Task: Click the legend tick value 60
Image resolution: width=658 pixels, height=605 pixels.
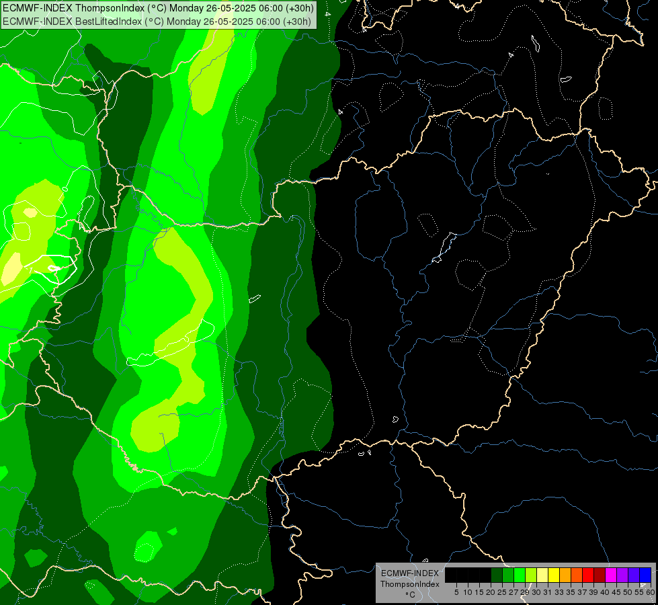Action: pos(651,592)
